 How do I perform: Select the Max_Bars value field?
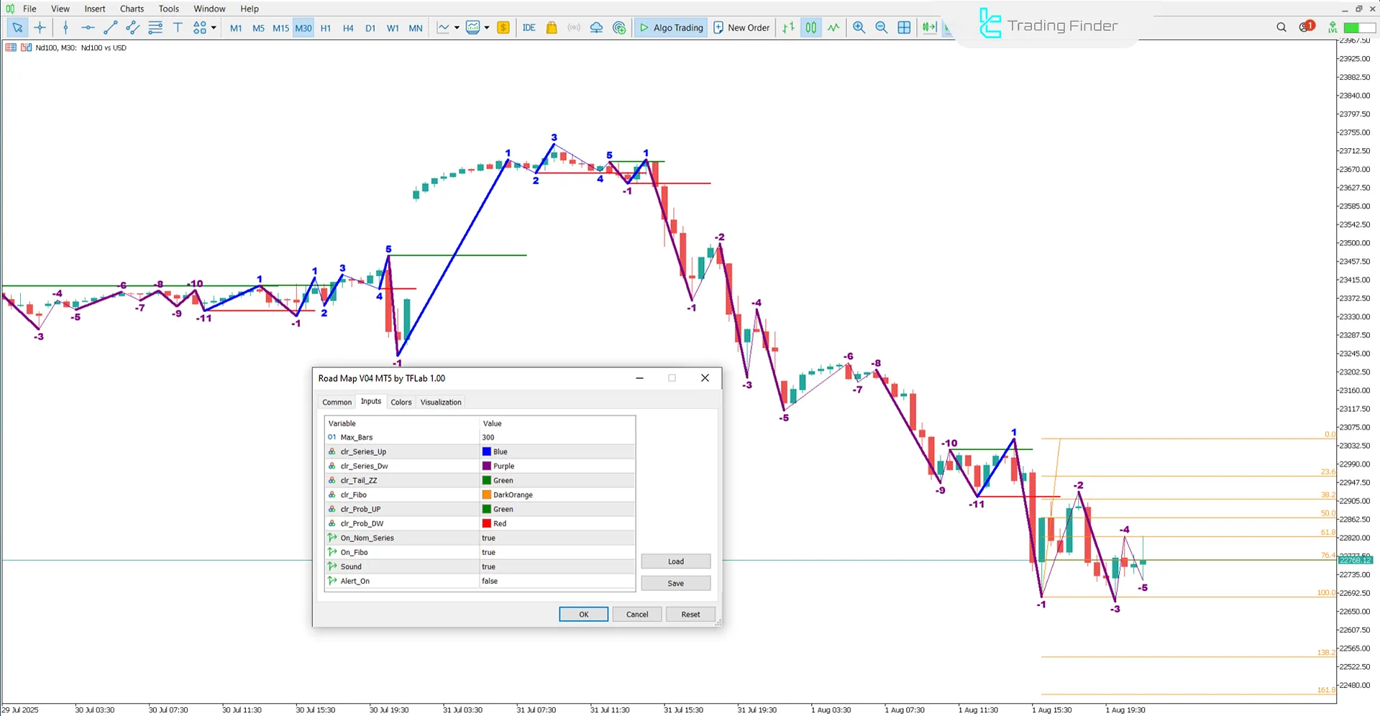557,437
